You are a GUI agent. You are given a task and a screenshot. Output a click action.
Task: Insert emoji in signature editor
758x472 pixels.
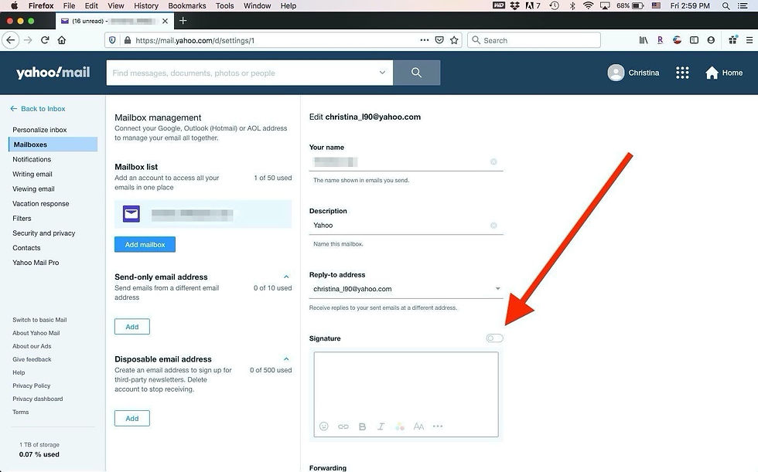pyautogui.click(x=324, y=426)
